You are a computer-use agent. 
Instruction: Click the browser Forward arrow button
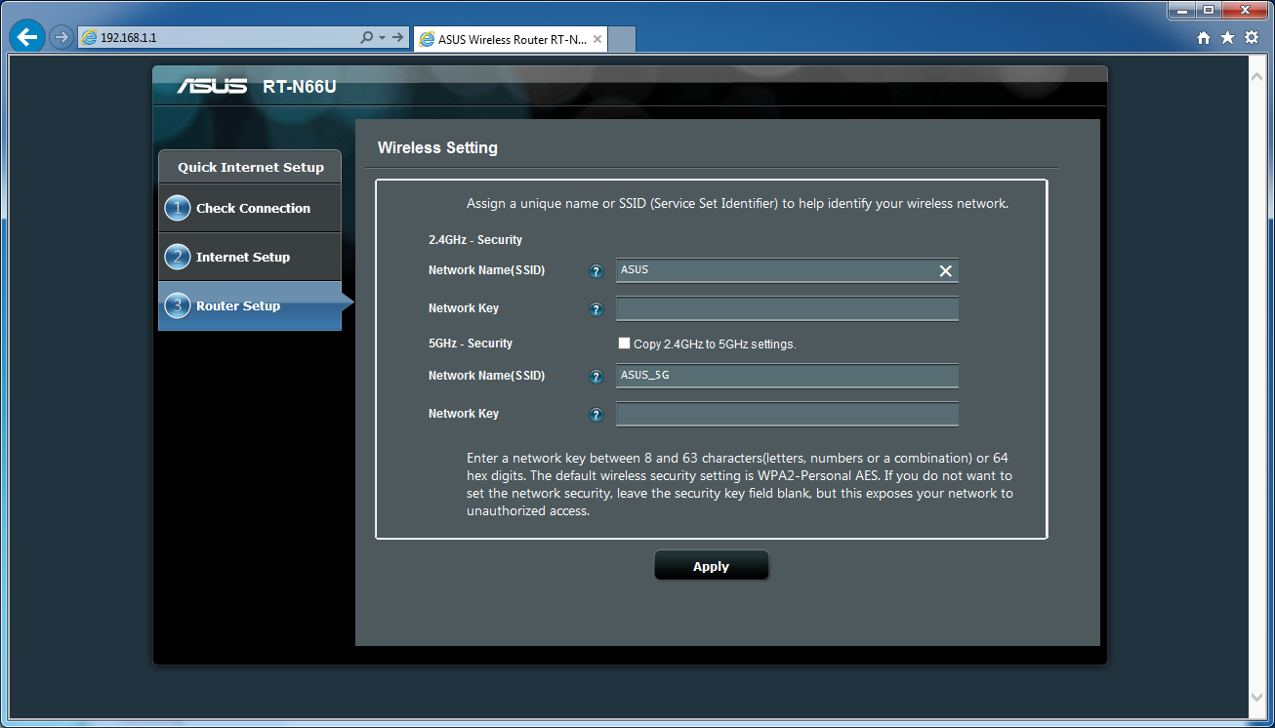[x=62, y=37]
